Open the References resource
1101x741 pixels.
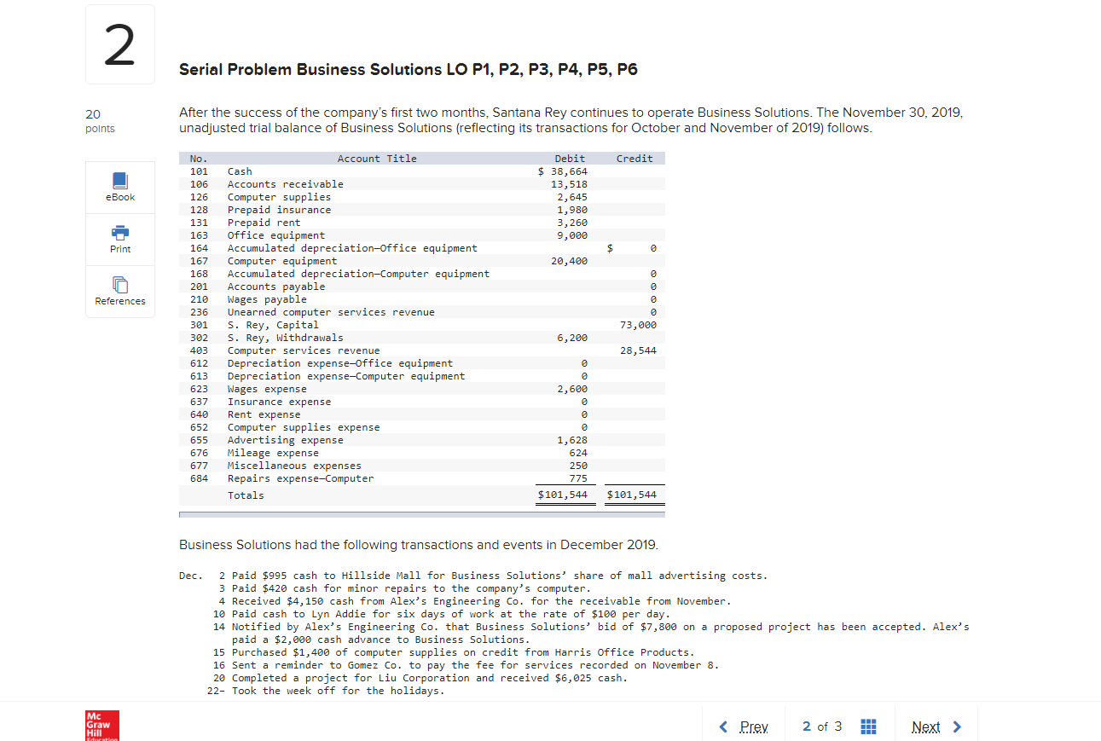click(119, 291)
